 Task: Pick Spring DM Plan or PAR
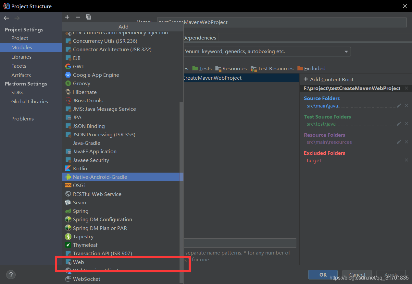click(122, 228)
